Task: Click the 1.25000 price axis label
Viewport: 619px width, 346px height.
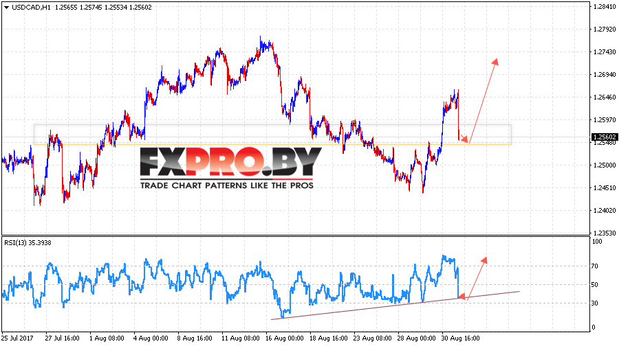Action: pyautogui.click(x=605, y=165)
